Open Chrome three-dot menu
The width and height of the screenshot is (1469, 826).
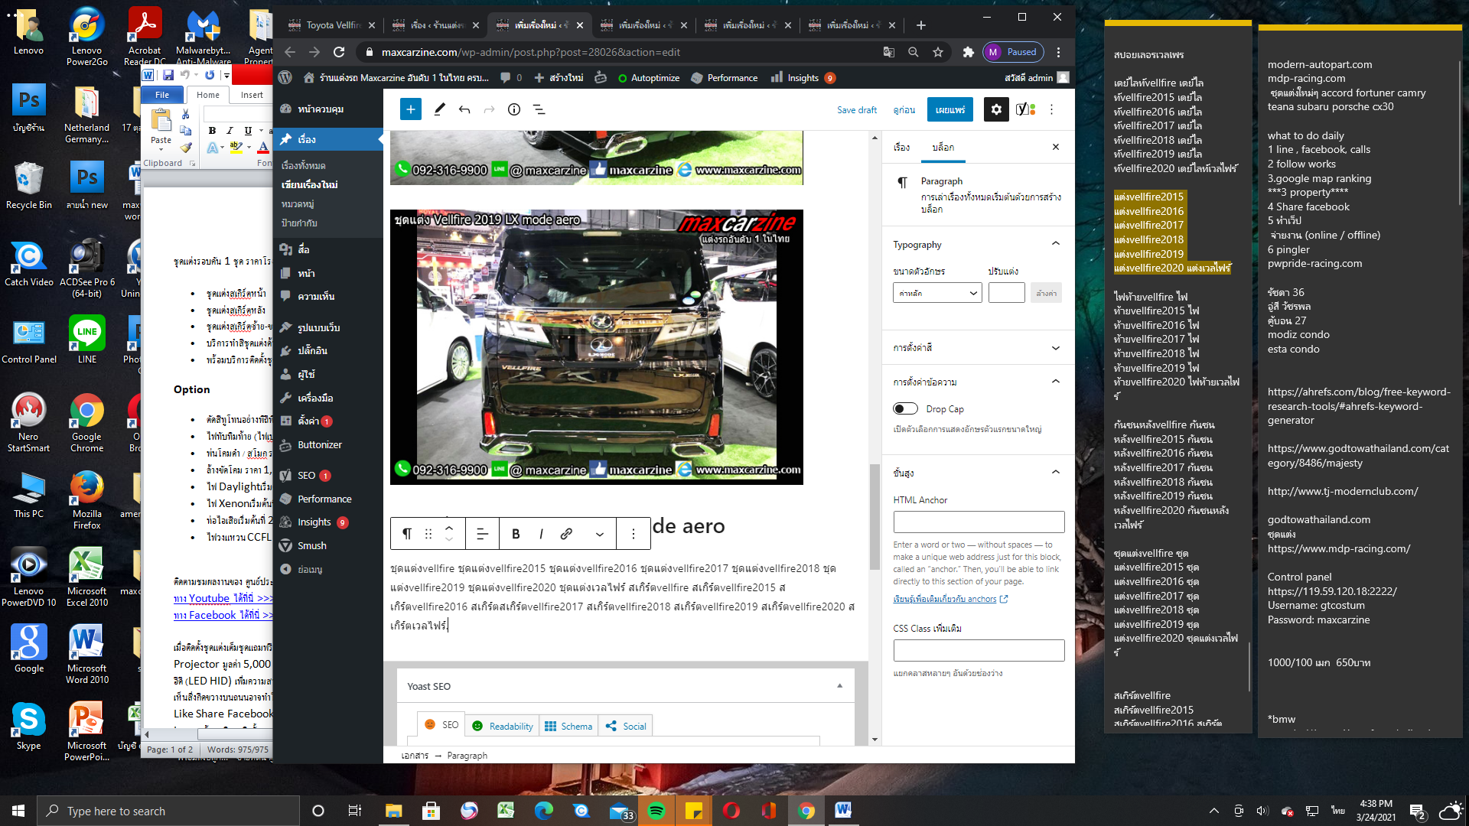pos(1058,52)
